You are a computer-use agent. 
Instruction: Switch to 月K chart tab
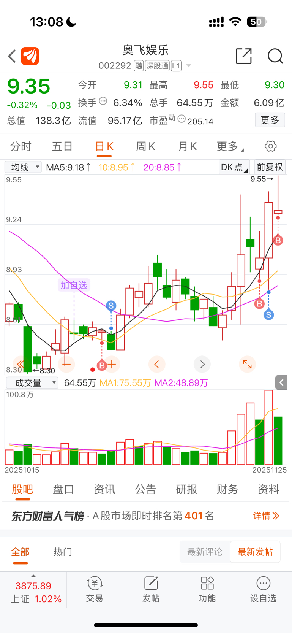(187, 146)
